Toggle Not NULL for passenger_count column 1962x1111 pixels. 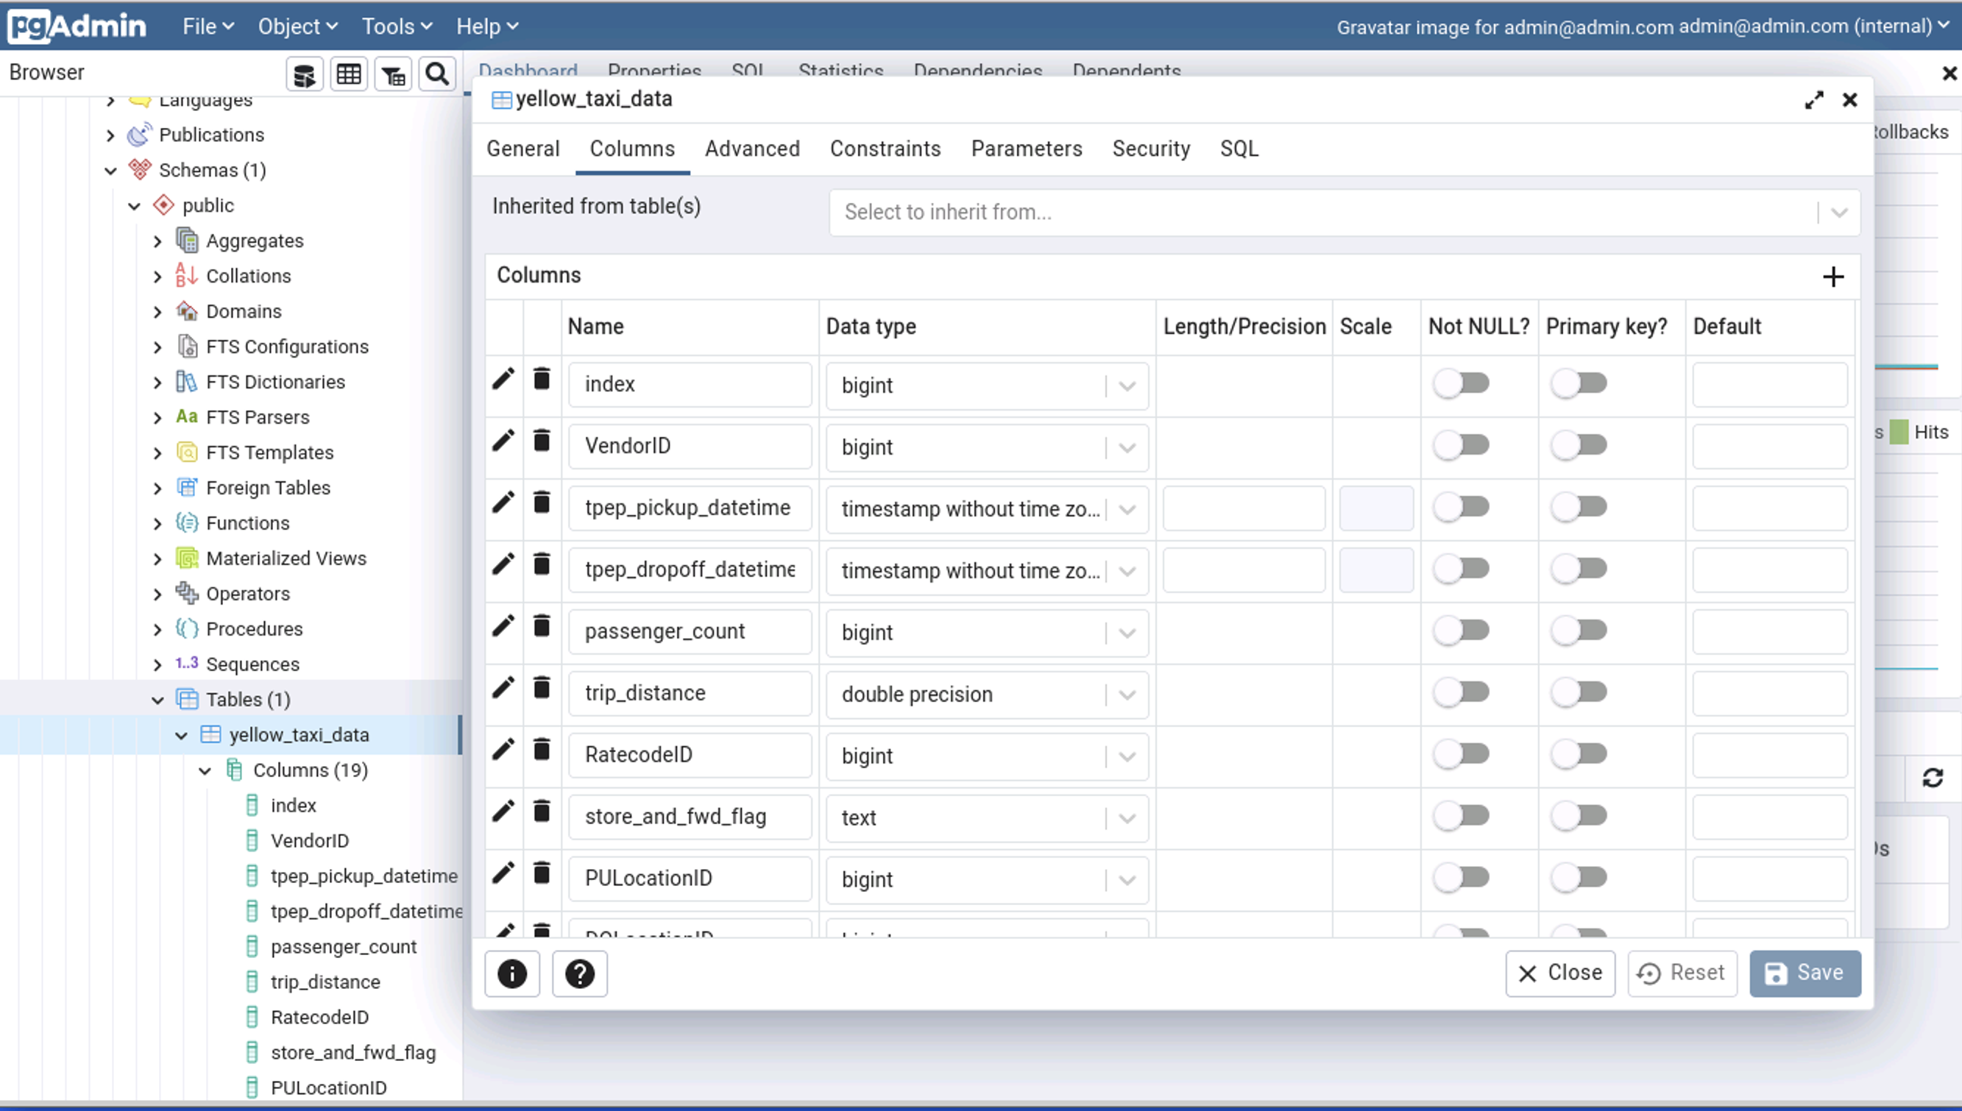click(1462, 631)
